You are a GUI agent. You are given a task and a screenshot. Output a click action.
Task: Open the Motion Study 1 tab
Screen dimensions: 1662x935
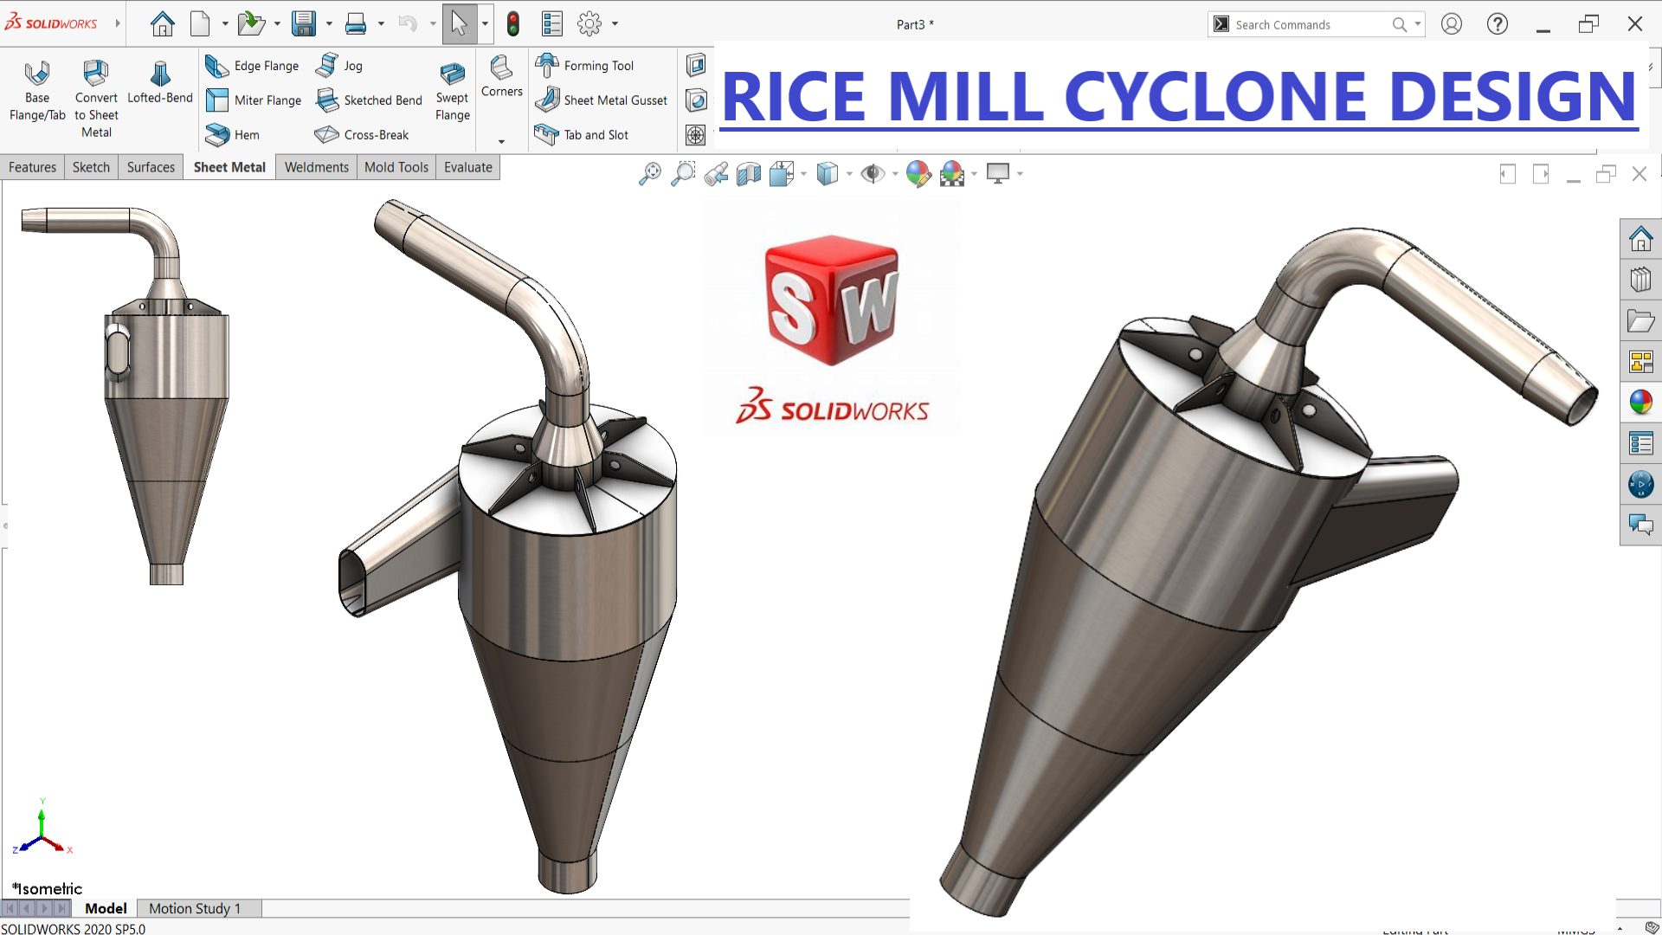pos(194,908)
